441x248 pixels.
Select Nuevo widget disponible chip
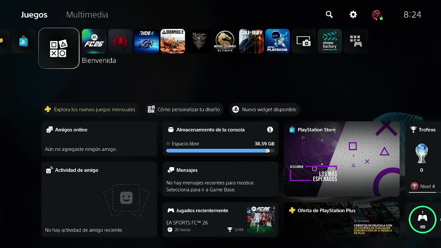click(265, 110)
